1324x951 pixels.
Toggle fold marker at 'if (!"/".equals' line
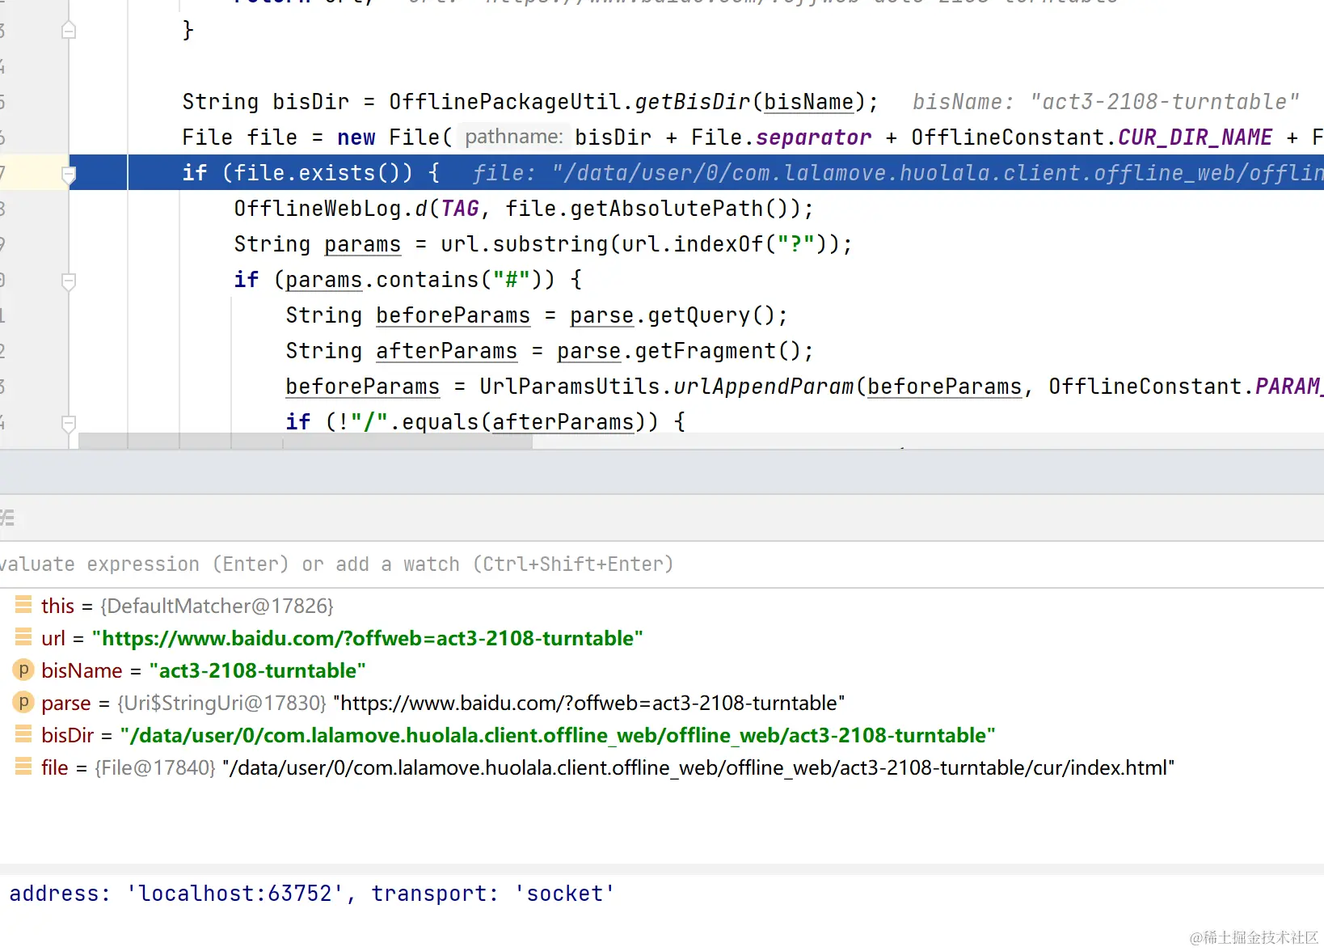pos(69,423)
